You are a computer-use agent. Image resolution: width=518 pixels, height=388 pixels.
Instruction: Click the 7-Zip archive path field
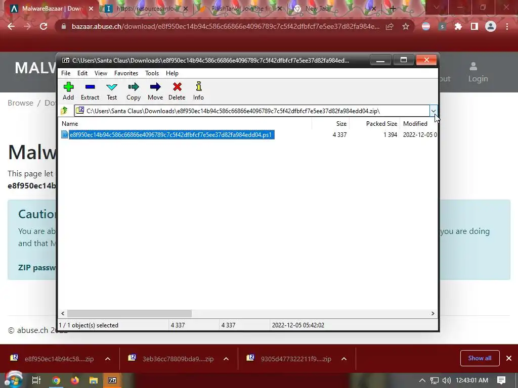252,111
